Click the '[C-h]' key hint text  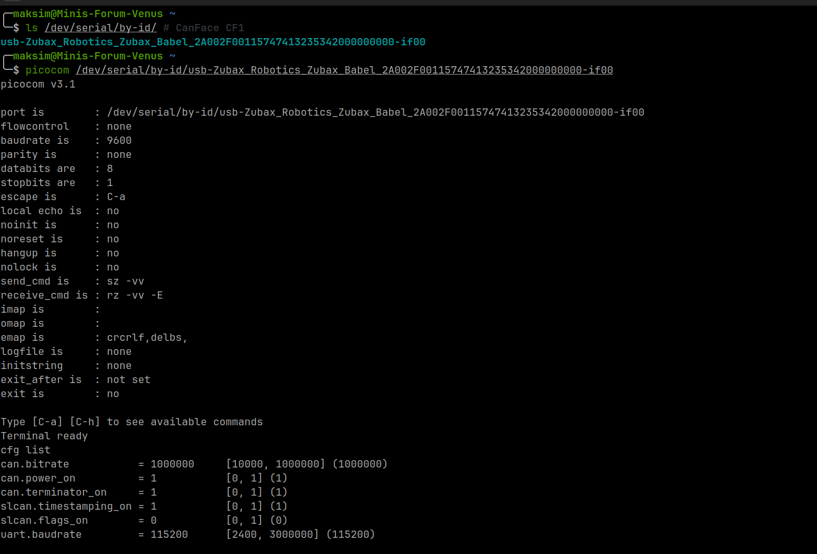84,422
